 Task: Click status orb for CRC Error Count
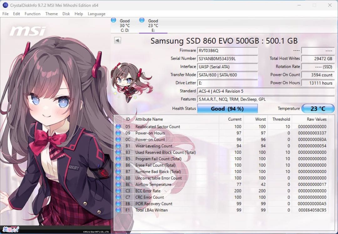point(118,197)
